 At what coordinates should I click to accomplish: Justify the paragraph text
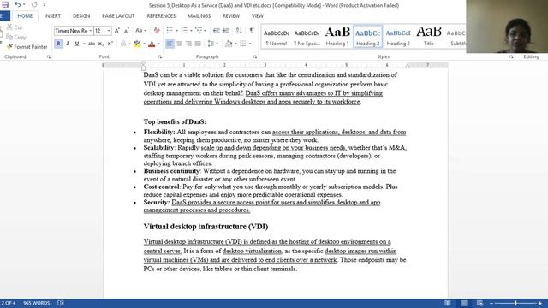198,44
